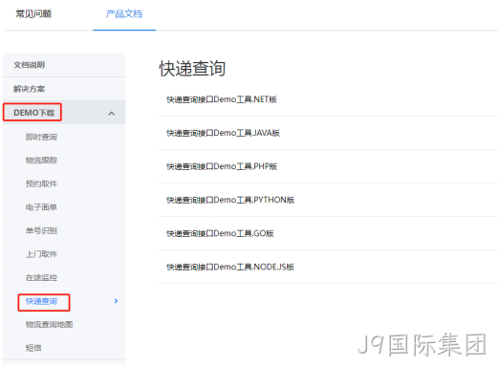
Task: Click the blue arrow beside 快递查询
Action: tap(116, 301)
